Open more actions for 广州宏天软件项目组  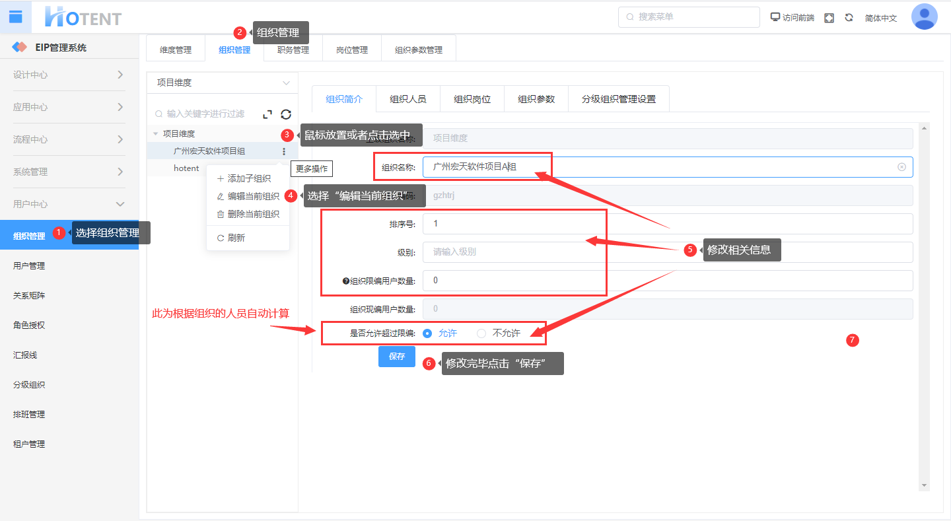click(x=284, y=151)
